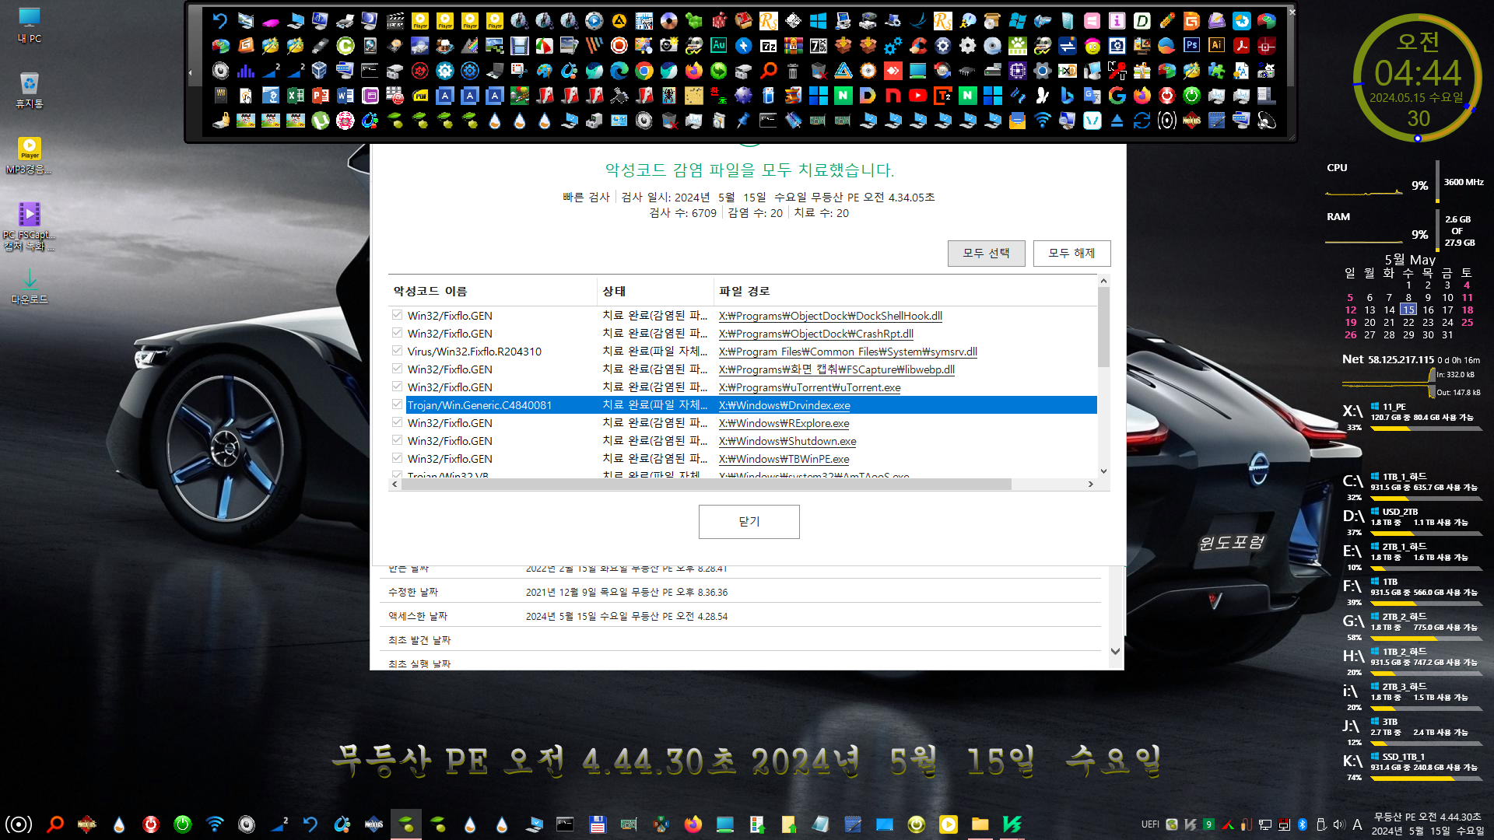Click the vertical scrollbar thumb of list
Viewport: 1494px width, 840px height.
(x=1103, y=327)
